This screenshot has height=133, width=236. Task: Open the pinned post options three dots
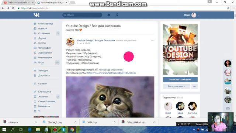153,41
